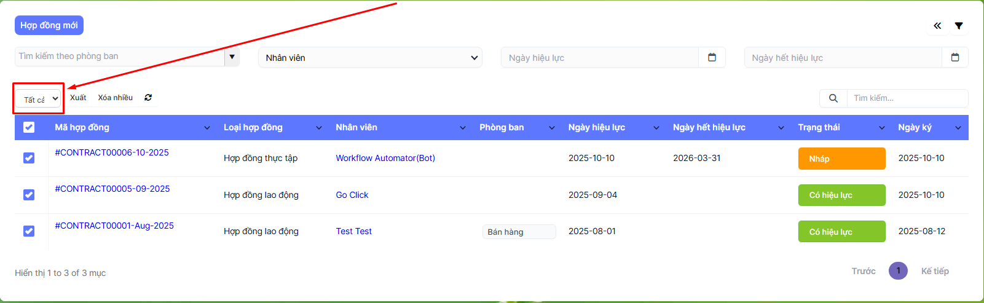Viewport: 984px width, 303px height.
Task: Open the Go Click employee link
Action: click(x=352, y=195)
